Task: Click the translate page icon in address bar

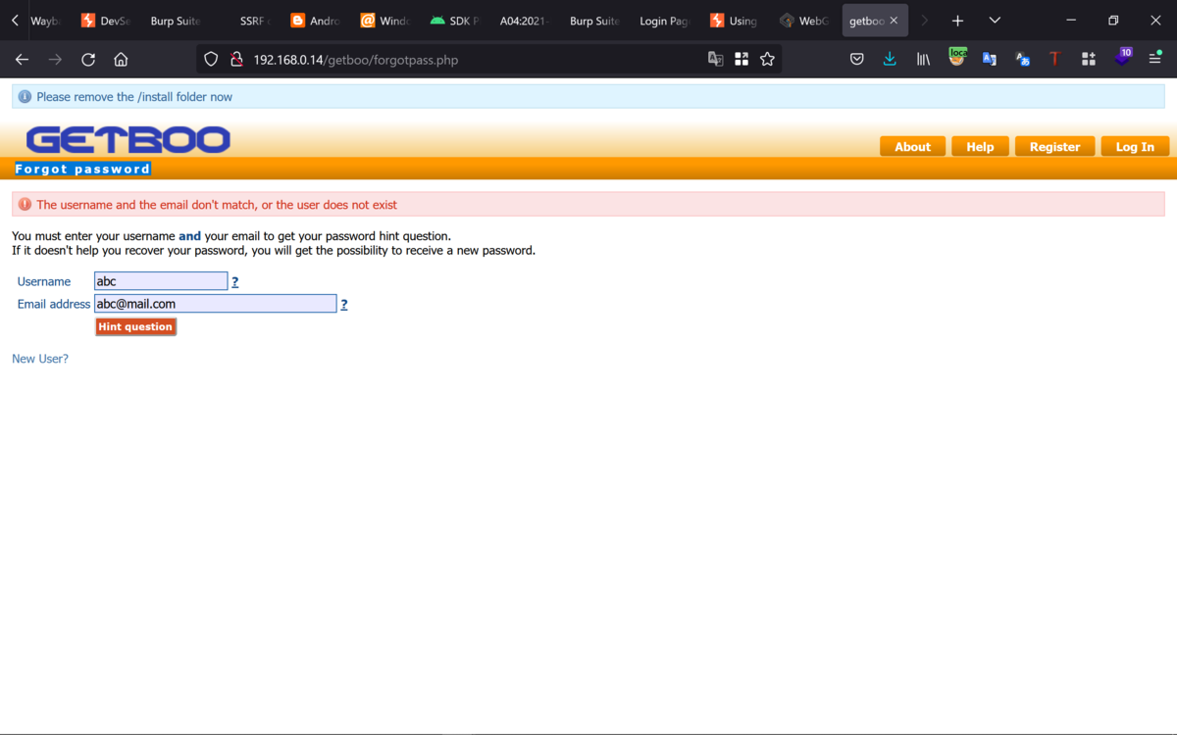Action: point(716,60)
